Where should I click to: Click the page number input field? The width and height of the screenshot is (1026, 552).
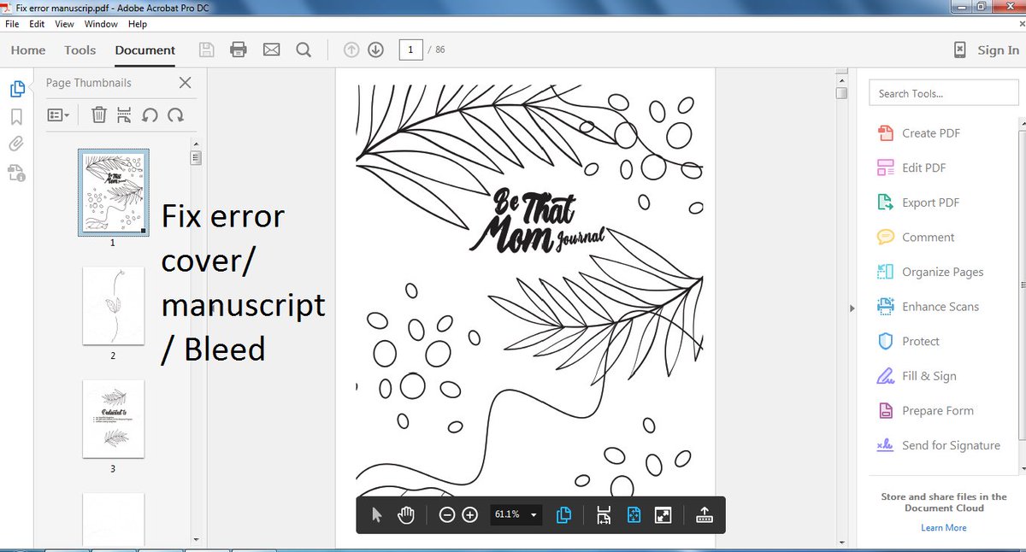click(x=410, y=50)
